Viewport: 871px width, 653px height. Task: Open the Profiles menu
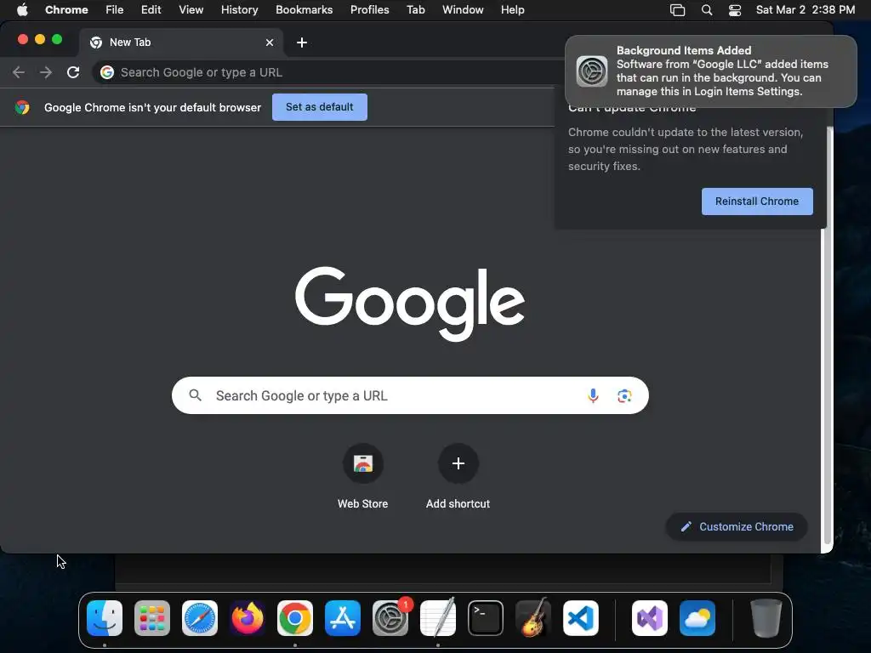point(369,9)
